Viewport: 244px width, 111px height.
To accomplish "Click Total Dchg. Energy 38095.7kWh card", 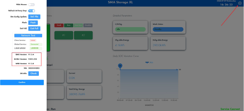I will tap(84, 92).
